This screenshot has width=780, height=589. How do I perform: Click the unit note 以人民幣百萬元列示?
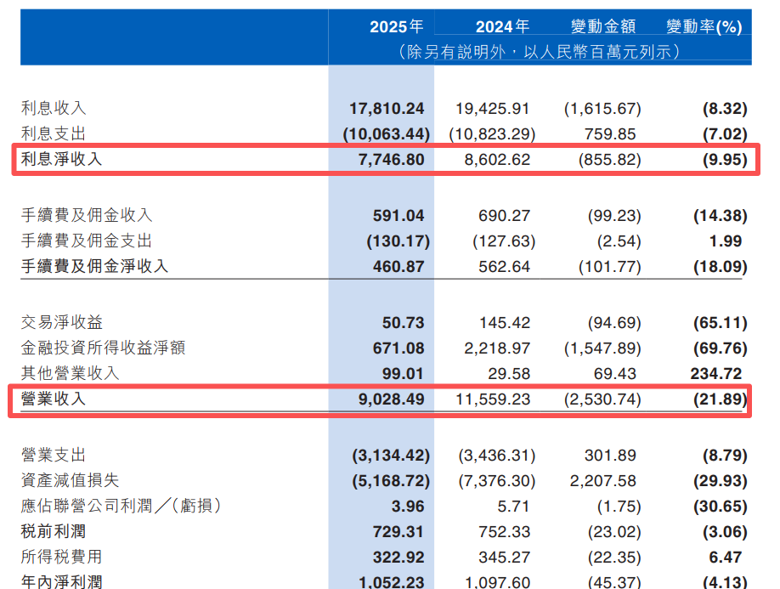597,52
